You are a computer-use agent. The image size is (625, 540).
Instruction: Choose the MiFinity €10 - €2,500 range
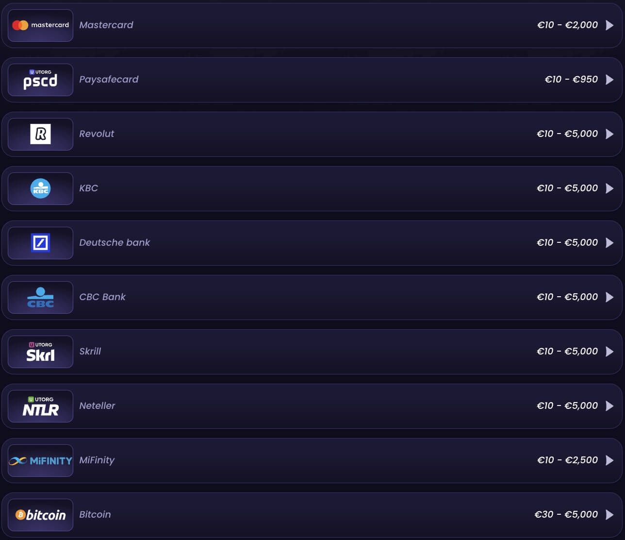click(568, 460)
